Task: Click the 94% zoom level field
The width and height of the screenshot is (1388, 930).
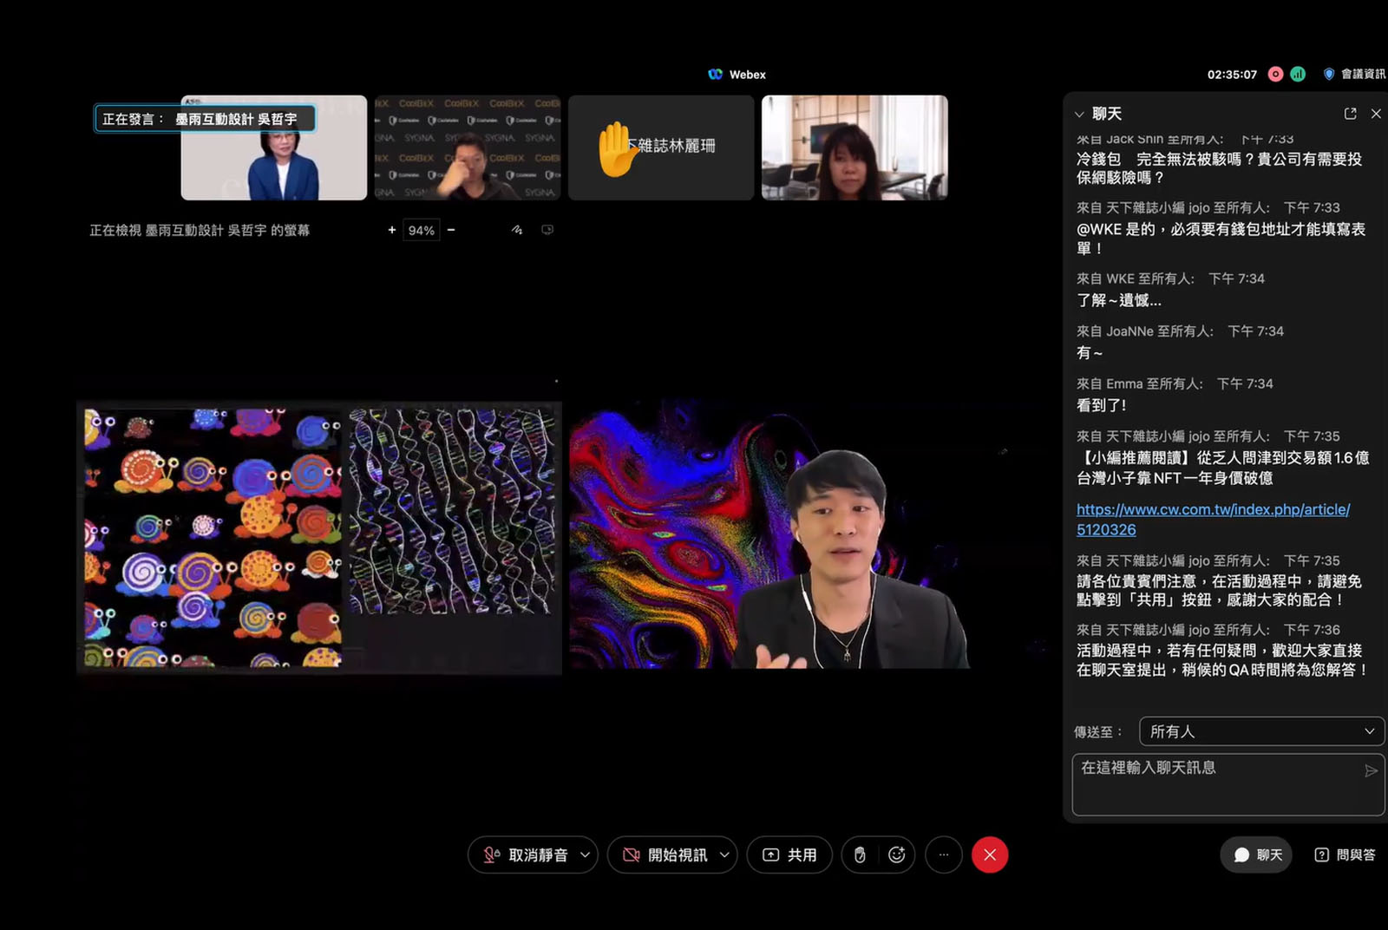Action: [422, 230]
